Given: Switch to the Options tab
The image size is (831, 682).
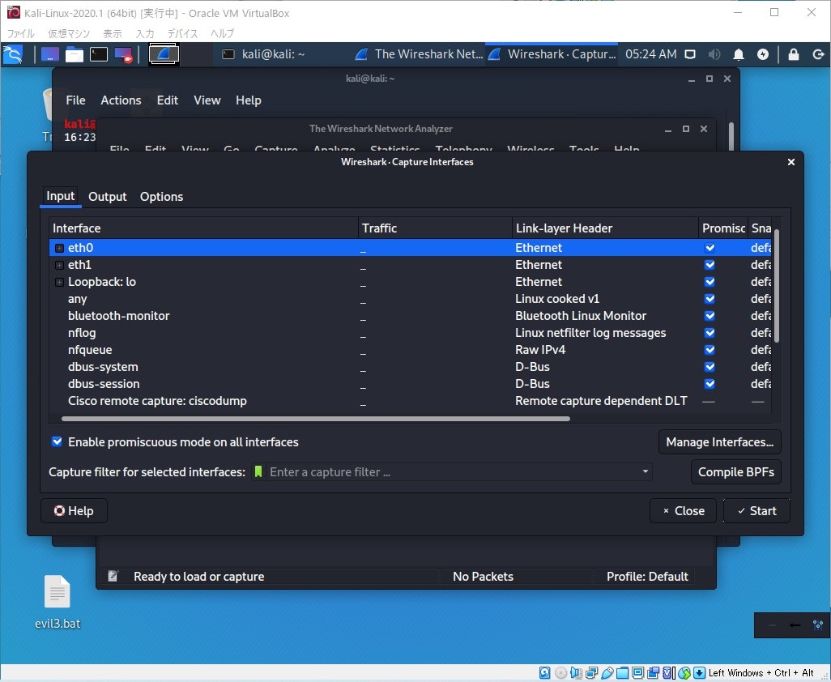Looking at the screenshot, I should pos(160,196).
